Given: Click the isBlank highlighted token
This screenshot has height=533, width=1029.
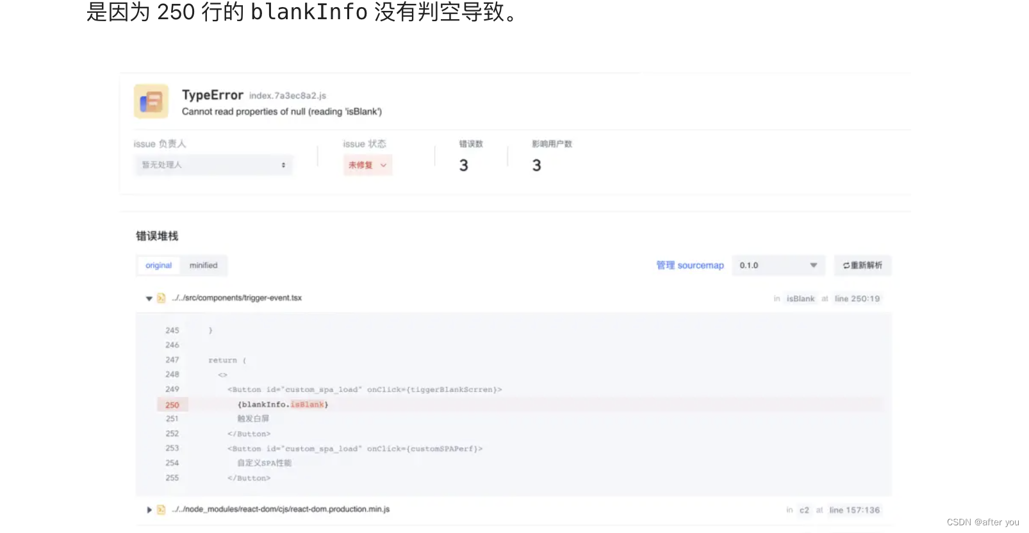Looking at the screenshot, I should tap(308, 405).
